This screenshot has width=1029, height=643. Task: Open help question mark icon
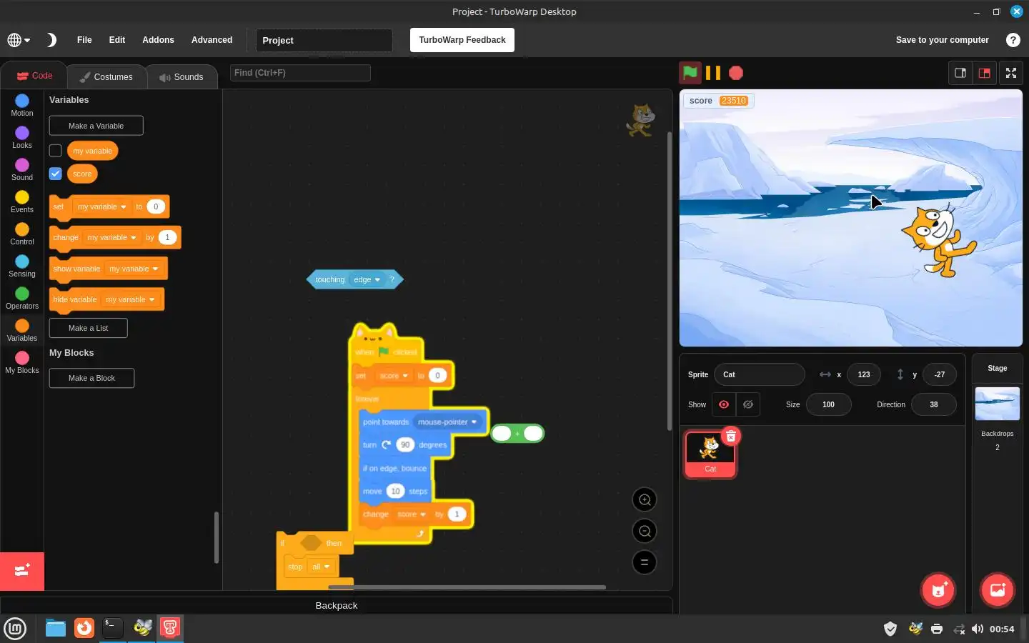click(1013, 40)
